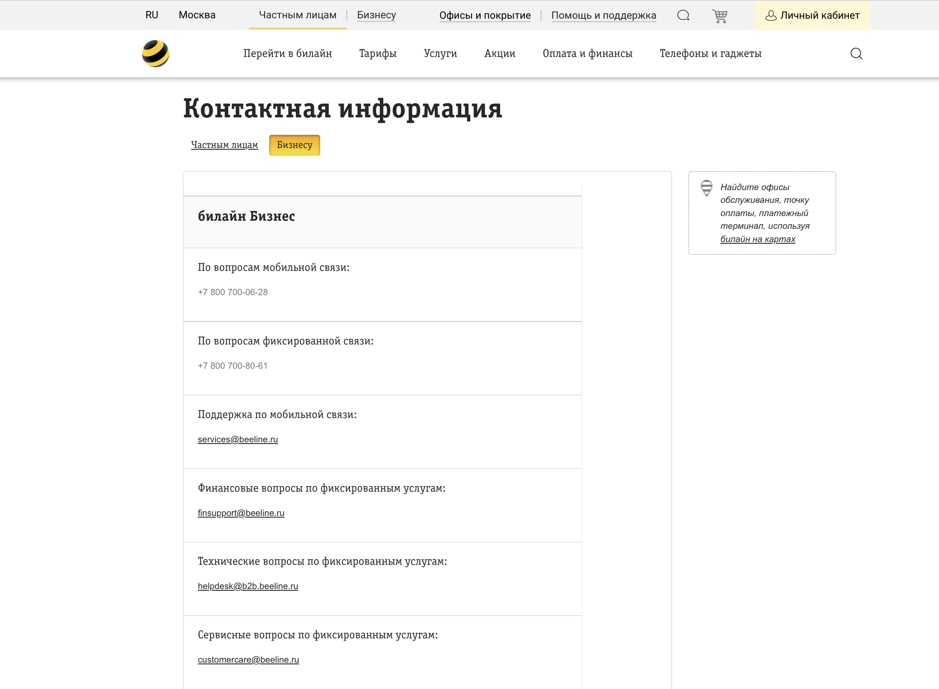Open the Москва city selector
Image resolution: width=939 pixels, height=689 pixels.
(197, 15)
